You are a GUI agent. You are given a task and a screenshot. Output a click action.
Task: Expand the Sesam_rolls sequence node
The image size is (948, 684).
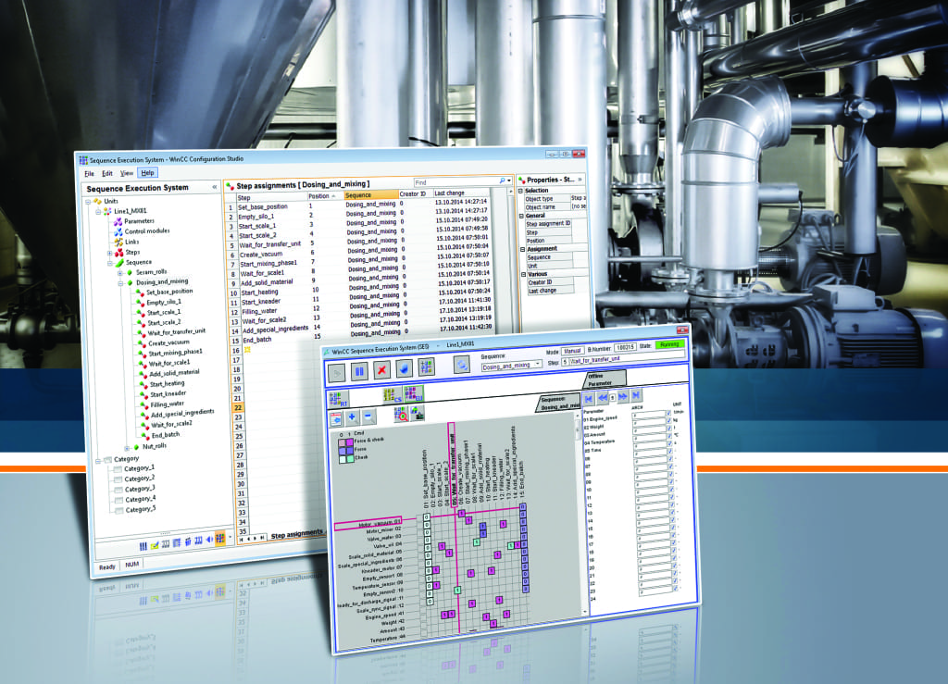pyautogui.click(x=119, y=273)
